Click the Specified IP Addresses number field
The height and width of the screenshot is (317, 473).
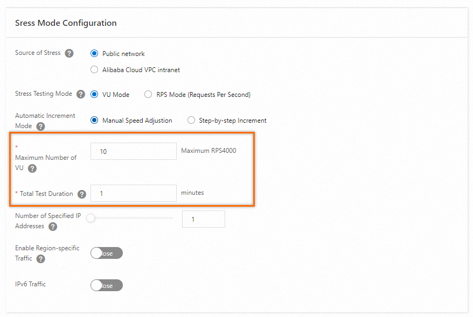tap(203, 219)
